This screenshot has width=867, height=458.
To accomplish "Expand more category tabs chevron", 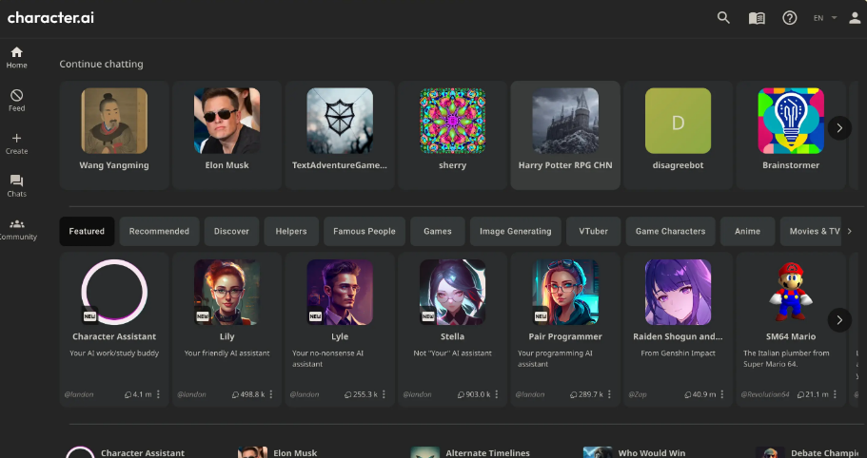I will click(850, 231).
